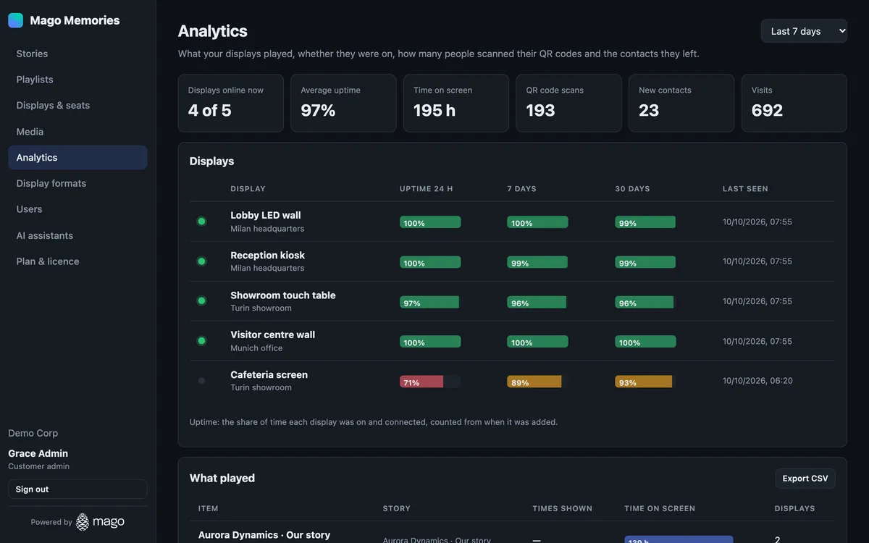Click the green status dot for Visitor centre wall
Image resolution: width=869 pixels, height=543 pixels.
[x=201, y=341]
